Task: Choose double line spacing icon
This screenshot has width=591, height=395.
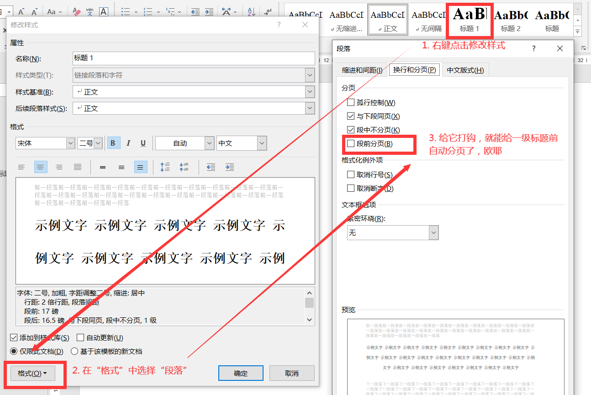Action: pyautogui.click(x=141, y=167)
